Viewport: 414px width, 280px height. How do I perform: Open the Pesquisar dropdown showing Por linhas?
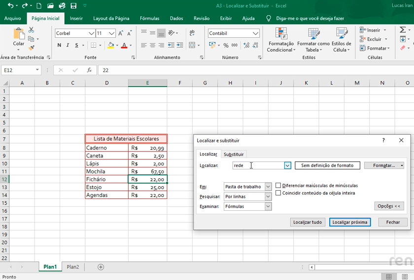click(x=268, y=196)
